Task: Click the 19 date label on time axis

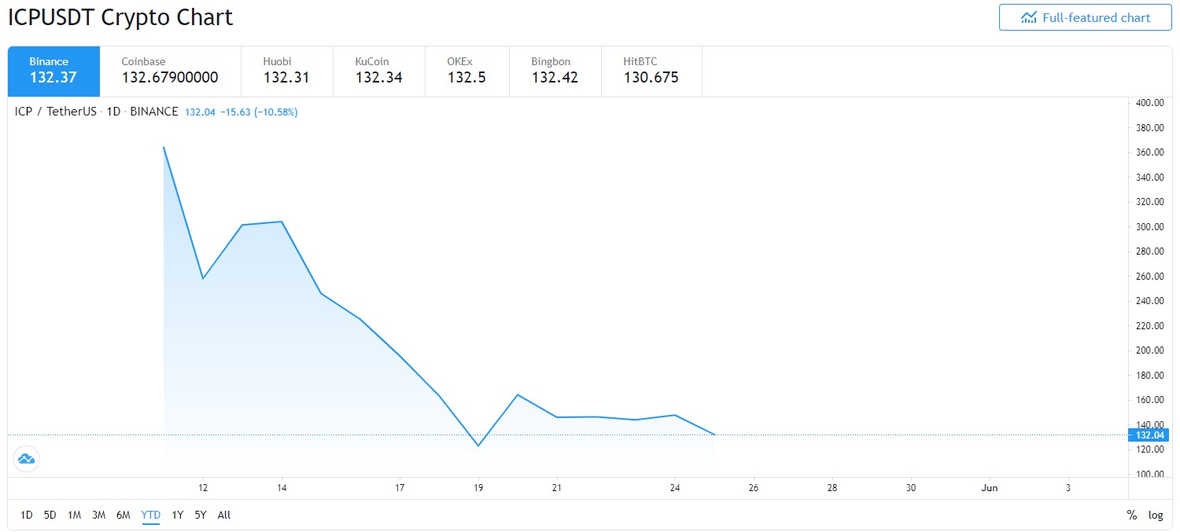Action: [478, 488]
